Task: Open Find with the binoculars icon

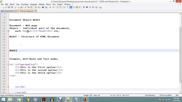Action: [x=43, y=7]
